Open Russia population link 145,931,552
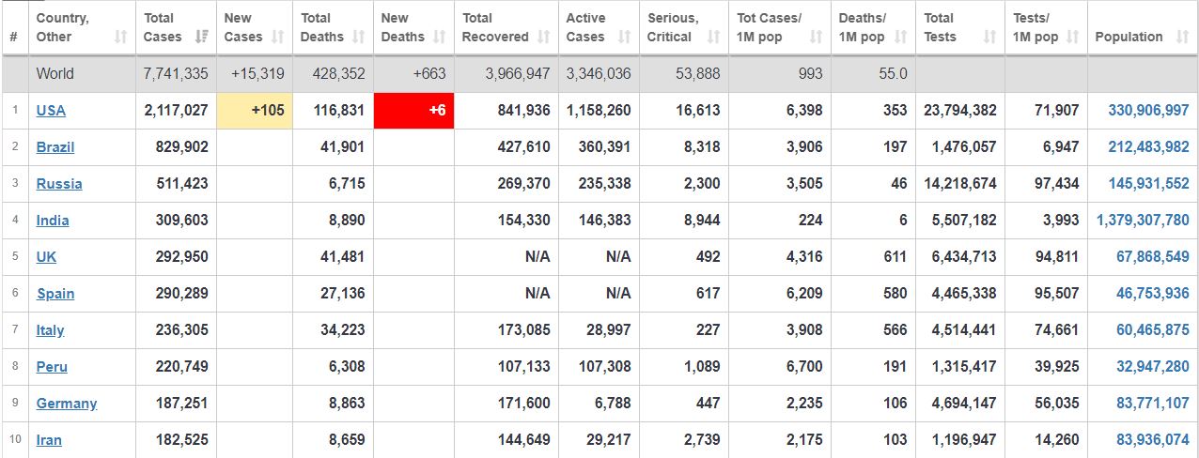This screenshot has width=1199, height=458. pos(1148,183)
